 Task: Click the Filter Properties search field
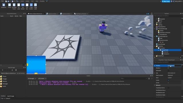tap(167, 62)
